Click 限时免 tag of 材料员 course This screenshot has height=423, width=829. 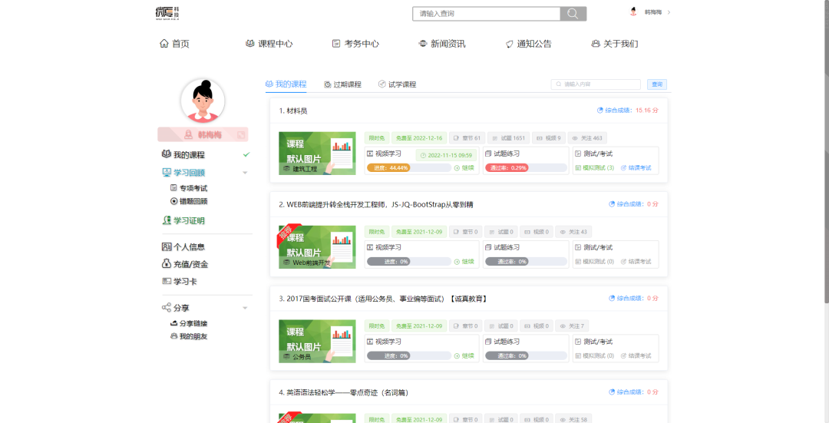pos(376,138)
